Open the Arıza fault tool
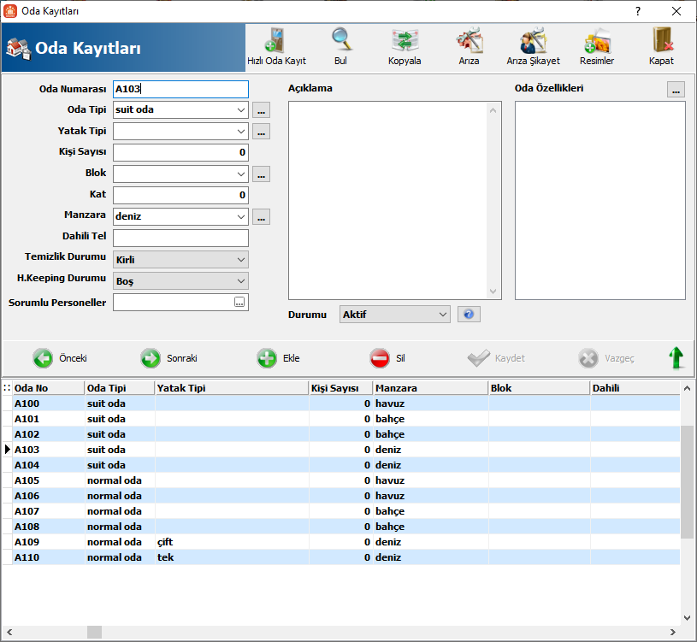The width and height of the screenshot is (697, 642). (x=469, y=47)
